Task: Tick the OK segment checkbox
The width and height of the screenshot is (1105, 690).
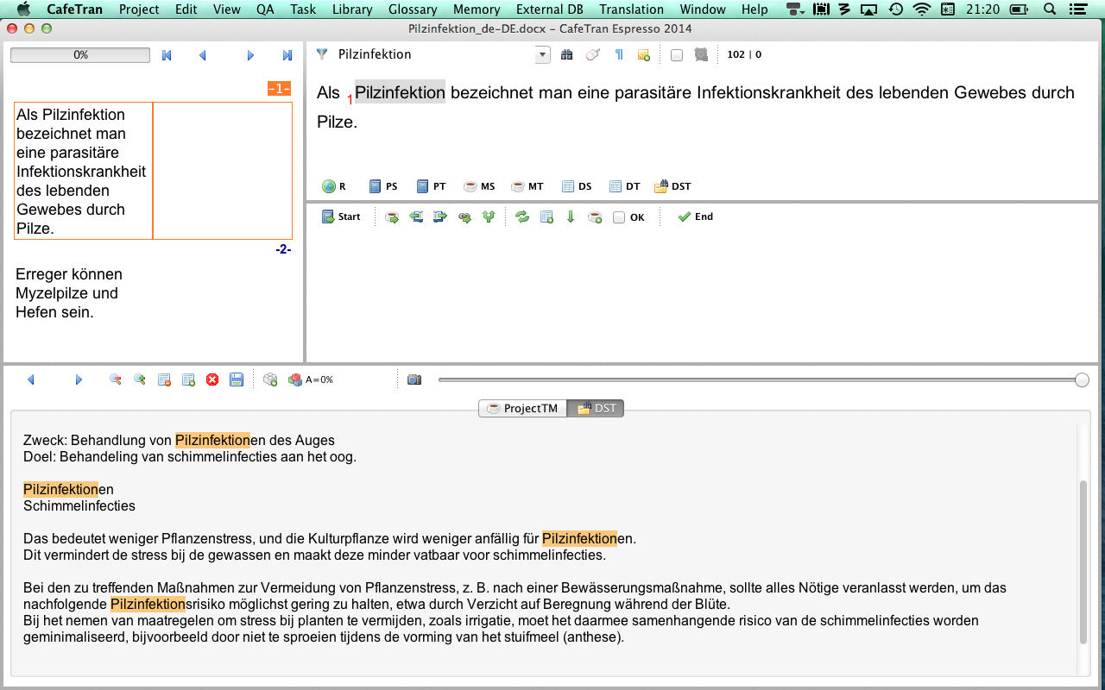Action: coord(619,217)
